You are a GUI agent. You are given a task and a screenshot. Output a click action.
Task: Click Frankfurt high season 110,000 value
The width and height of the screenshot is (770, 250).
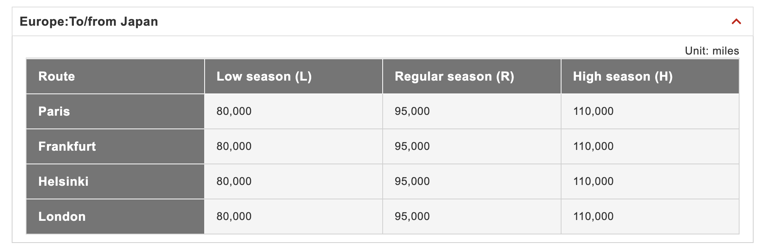coord(593,146)
